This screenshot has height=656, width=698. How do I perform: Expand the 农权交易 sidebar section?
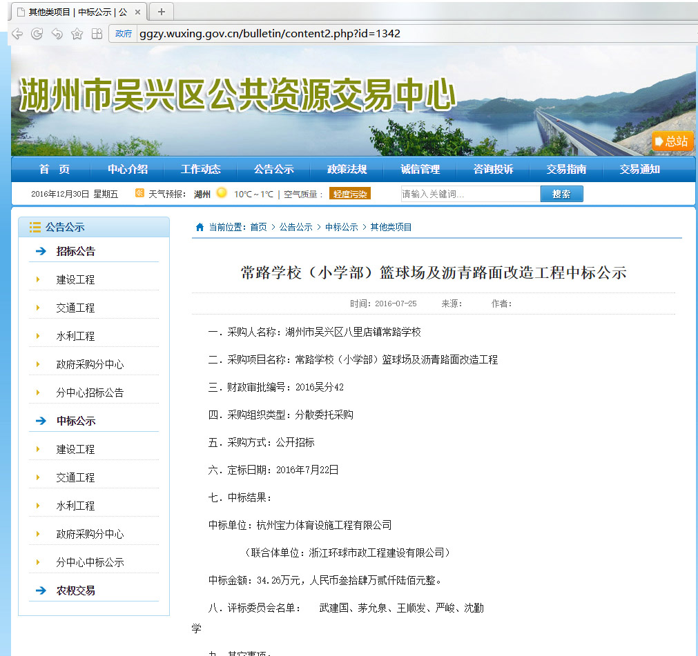(x=76, y=590)
